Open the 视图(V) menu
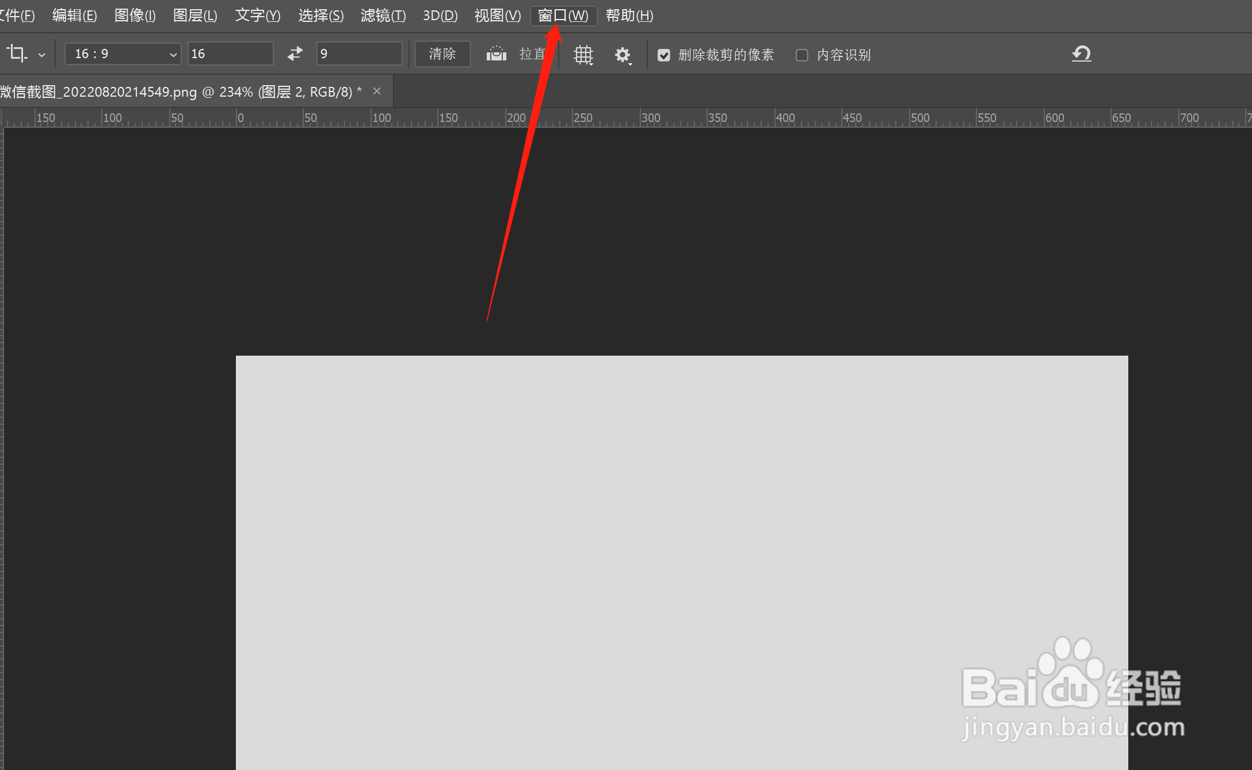This screenshot has height=770, width=1252. pos(498,16)
